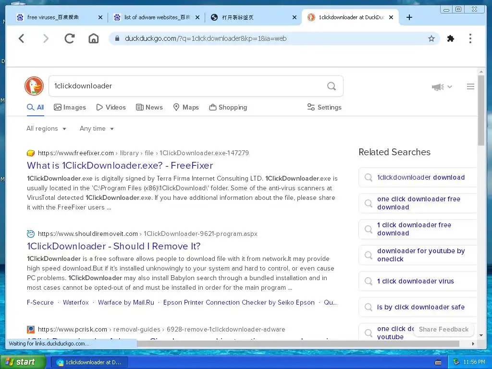The image size is (492, 369).
Task: Select the Images results tab
Action: click(70, 107)
